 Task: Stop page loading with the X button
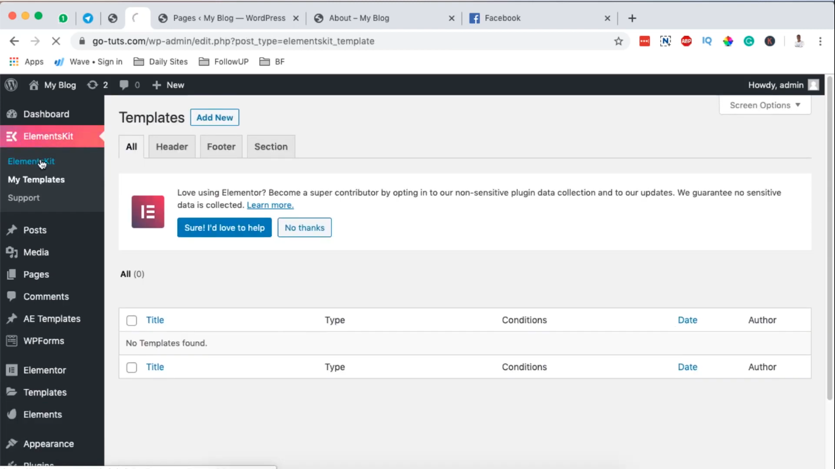(x=55, y=41)
